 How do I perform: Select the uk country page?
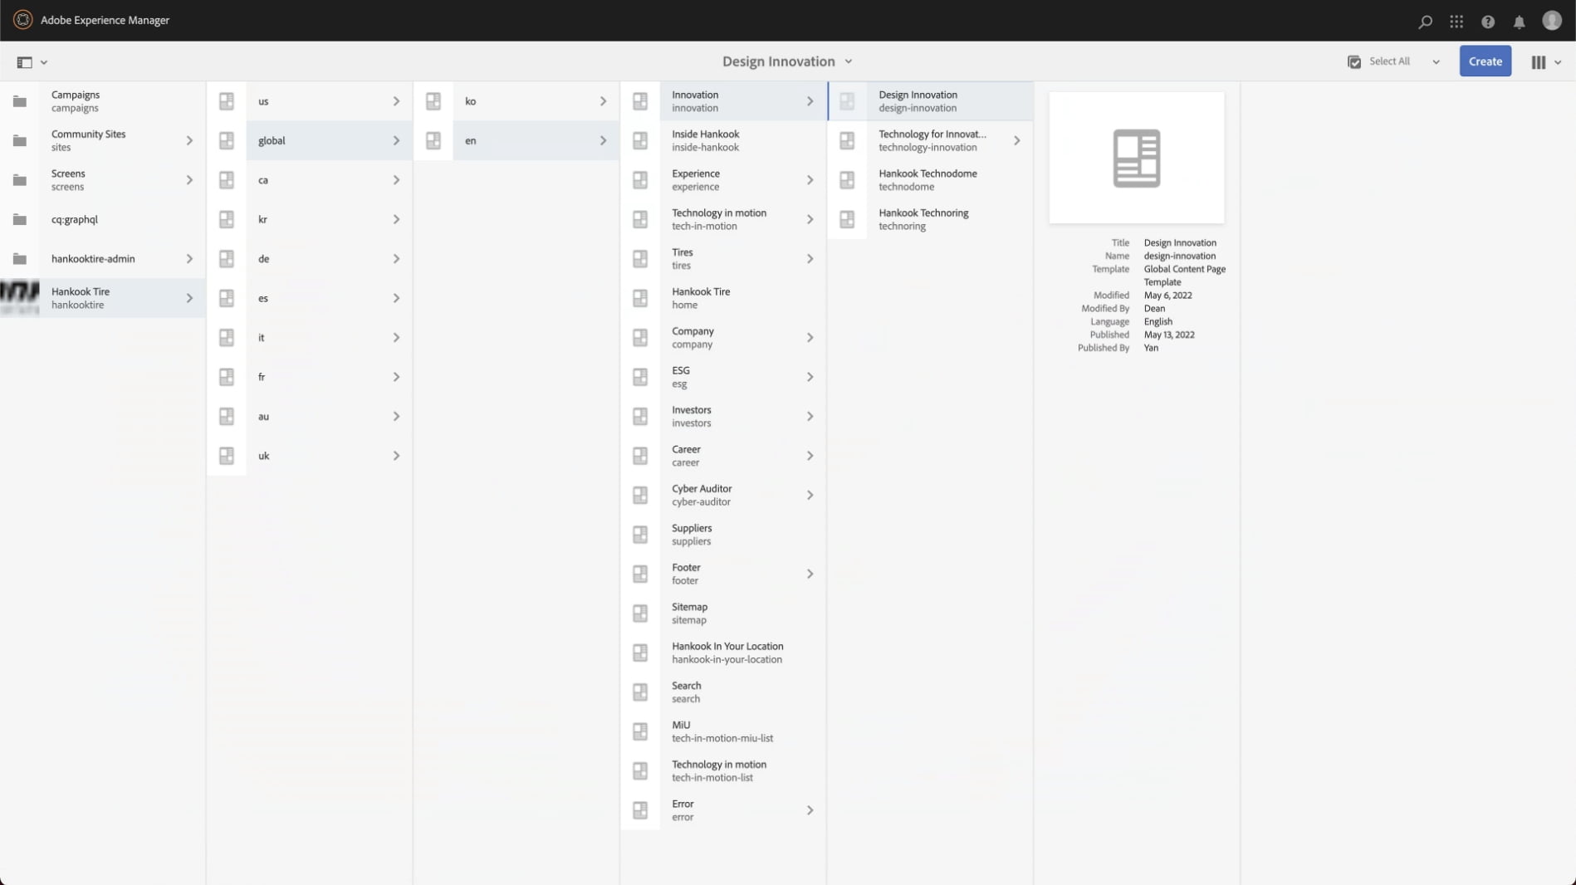point(310,456)
